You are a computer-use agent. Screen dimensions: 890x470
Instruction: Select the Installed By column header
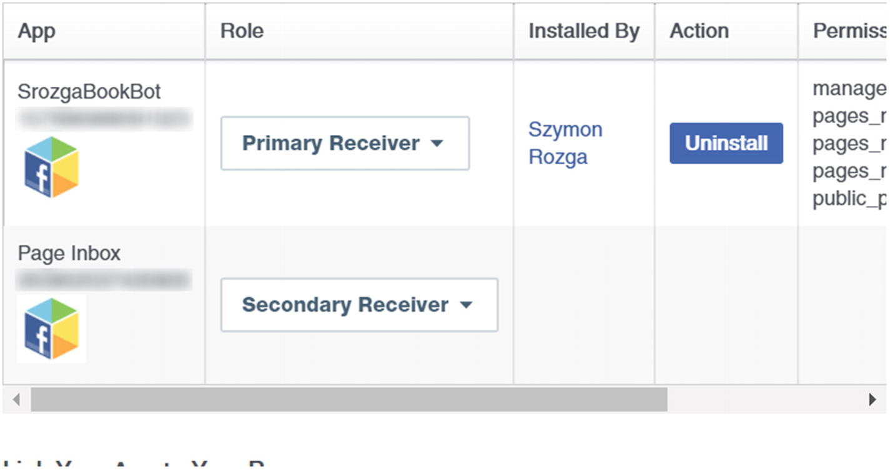coord(583,31)
